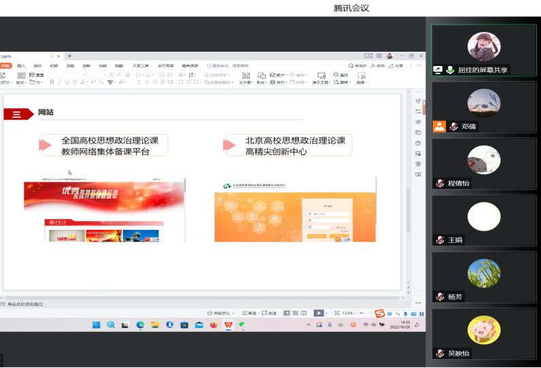The height and width of the screenshot is (368, 541).
Task: Click the help question-mark sidebar icon
Action: 419,143
